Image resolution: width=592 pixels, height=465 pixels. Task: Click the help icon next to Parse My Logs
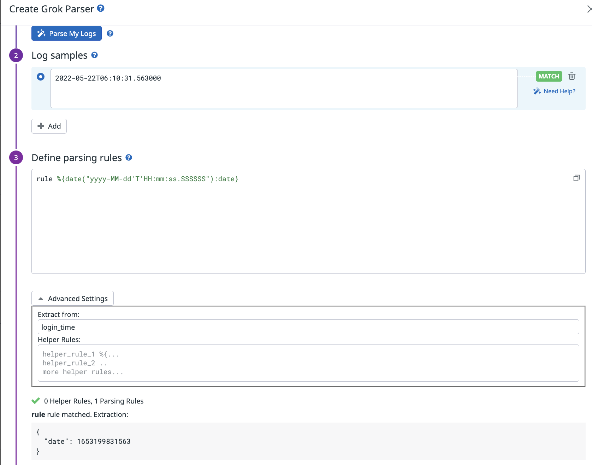coord(110,34)
